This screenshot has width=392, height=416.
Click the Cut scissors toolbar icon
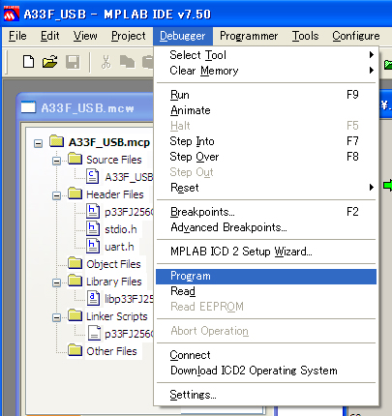click(106, 62)
